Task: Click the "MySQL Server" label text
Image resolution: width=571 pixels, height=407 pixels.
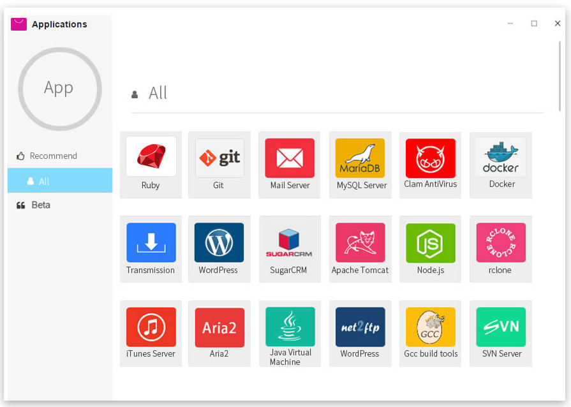Action: click(x=362, y=185)
